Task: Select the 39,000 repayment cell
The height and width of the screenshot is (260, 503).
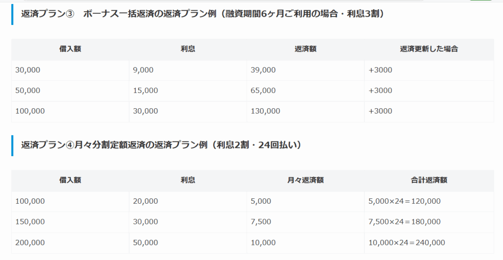Action: [306, 70]
